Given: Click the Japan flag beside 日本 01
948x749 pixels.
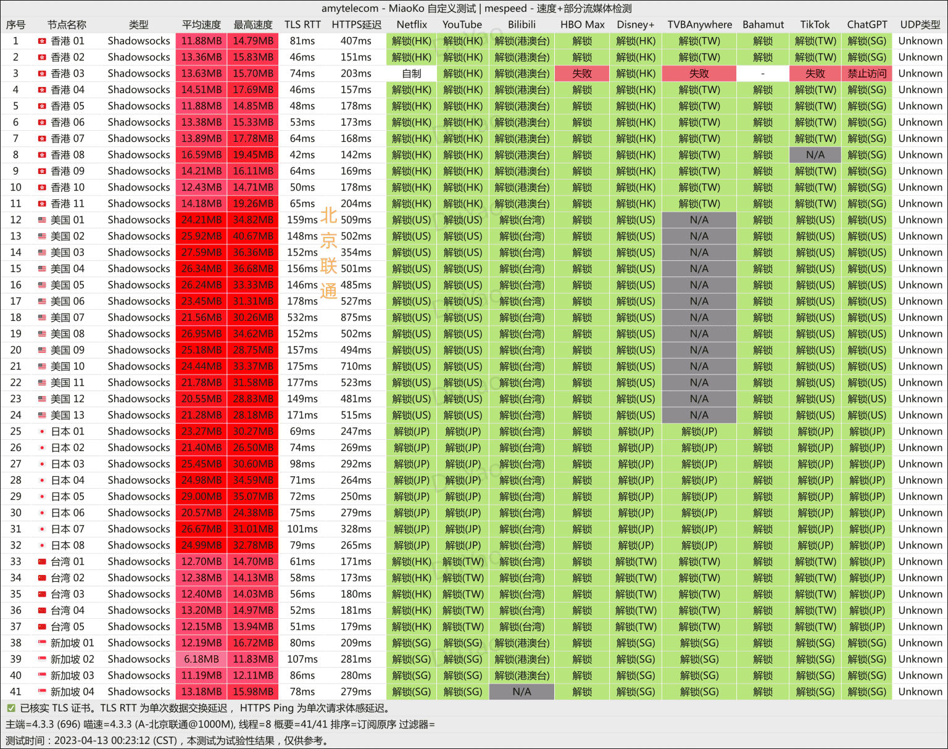Looking at the screenshot, I should [42, 432].
